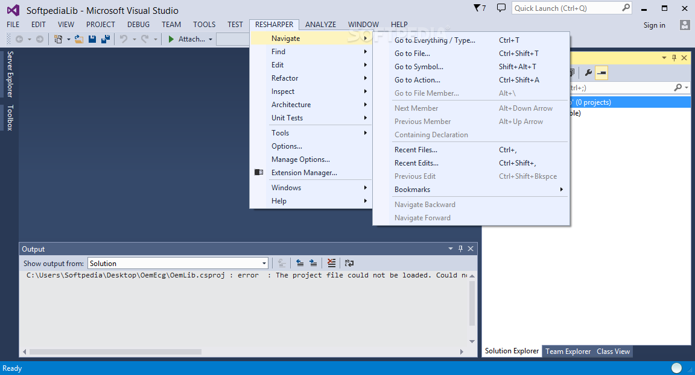The width and height of the screenshot is (695, 375).
Task: Open Output window position dropdown arrow
Action: pyautogui.click(x=450, y=249)
